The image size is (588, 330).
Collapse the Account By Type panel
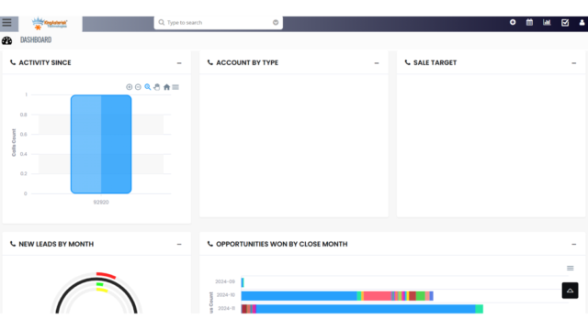tap(377, 63)
